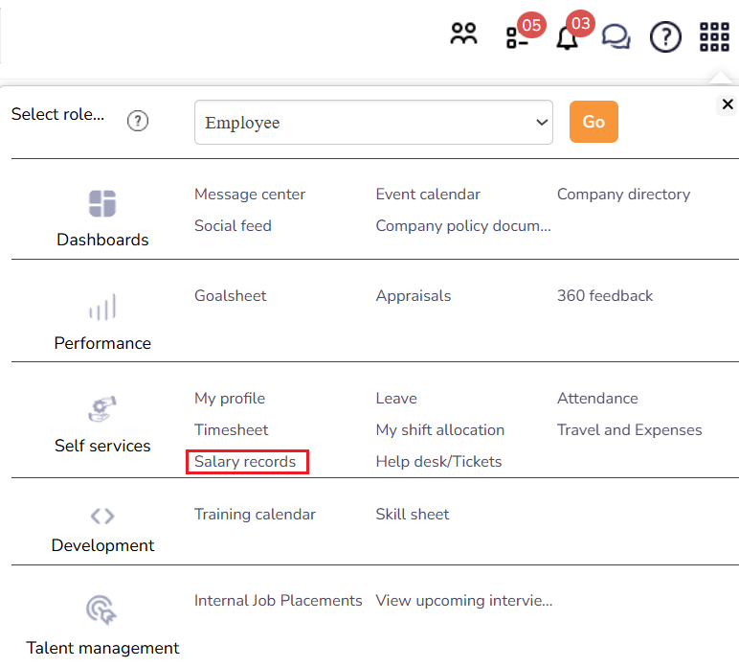Click the Performance bar chart icon
Screen dimensions: 739x667
point(102,307)
